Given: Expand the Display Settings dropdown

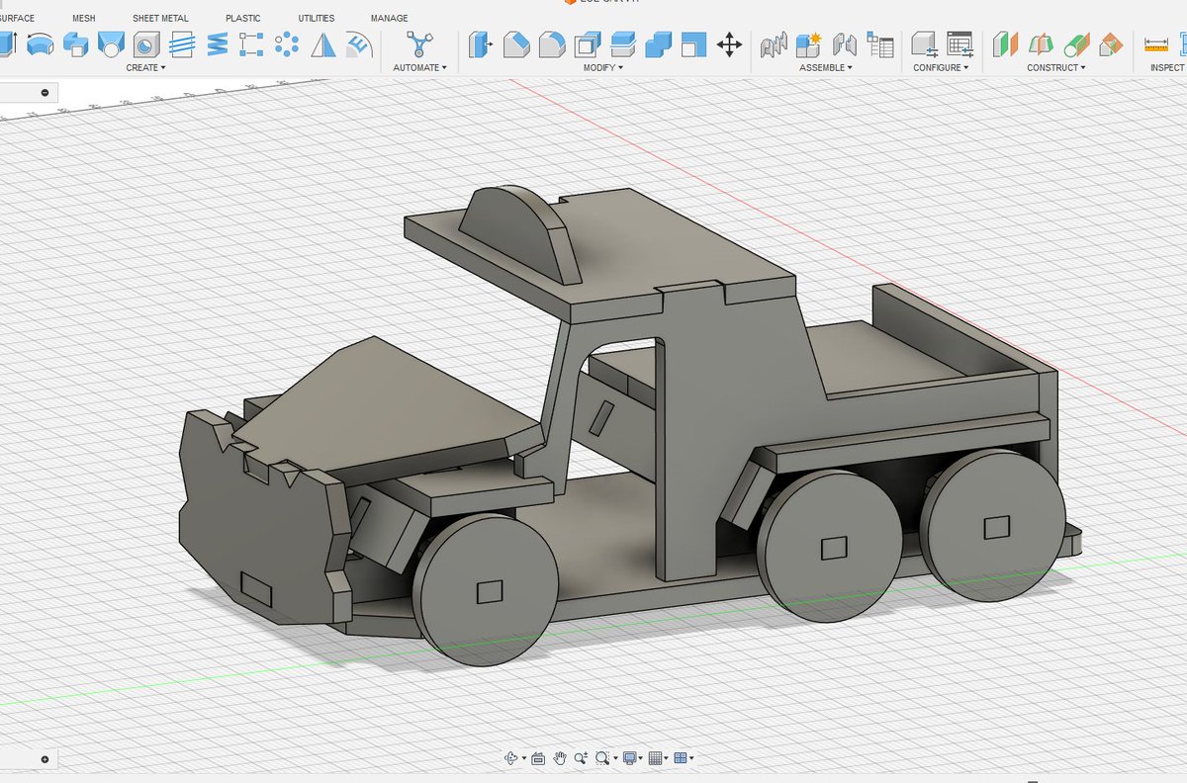Looking at the screenshot, I should [632, 758].
